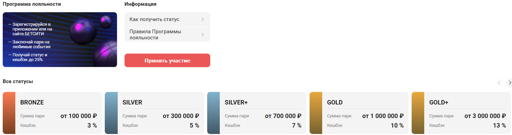Click the "Все статусы" heading
This screenshot has height=135, width=512.
(x=18, y=81)
